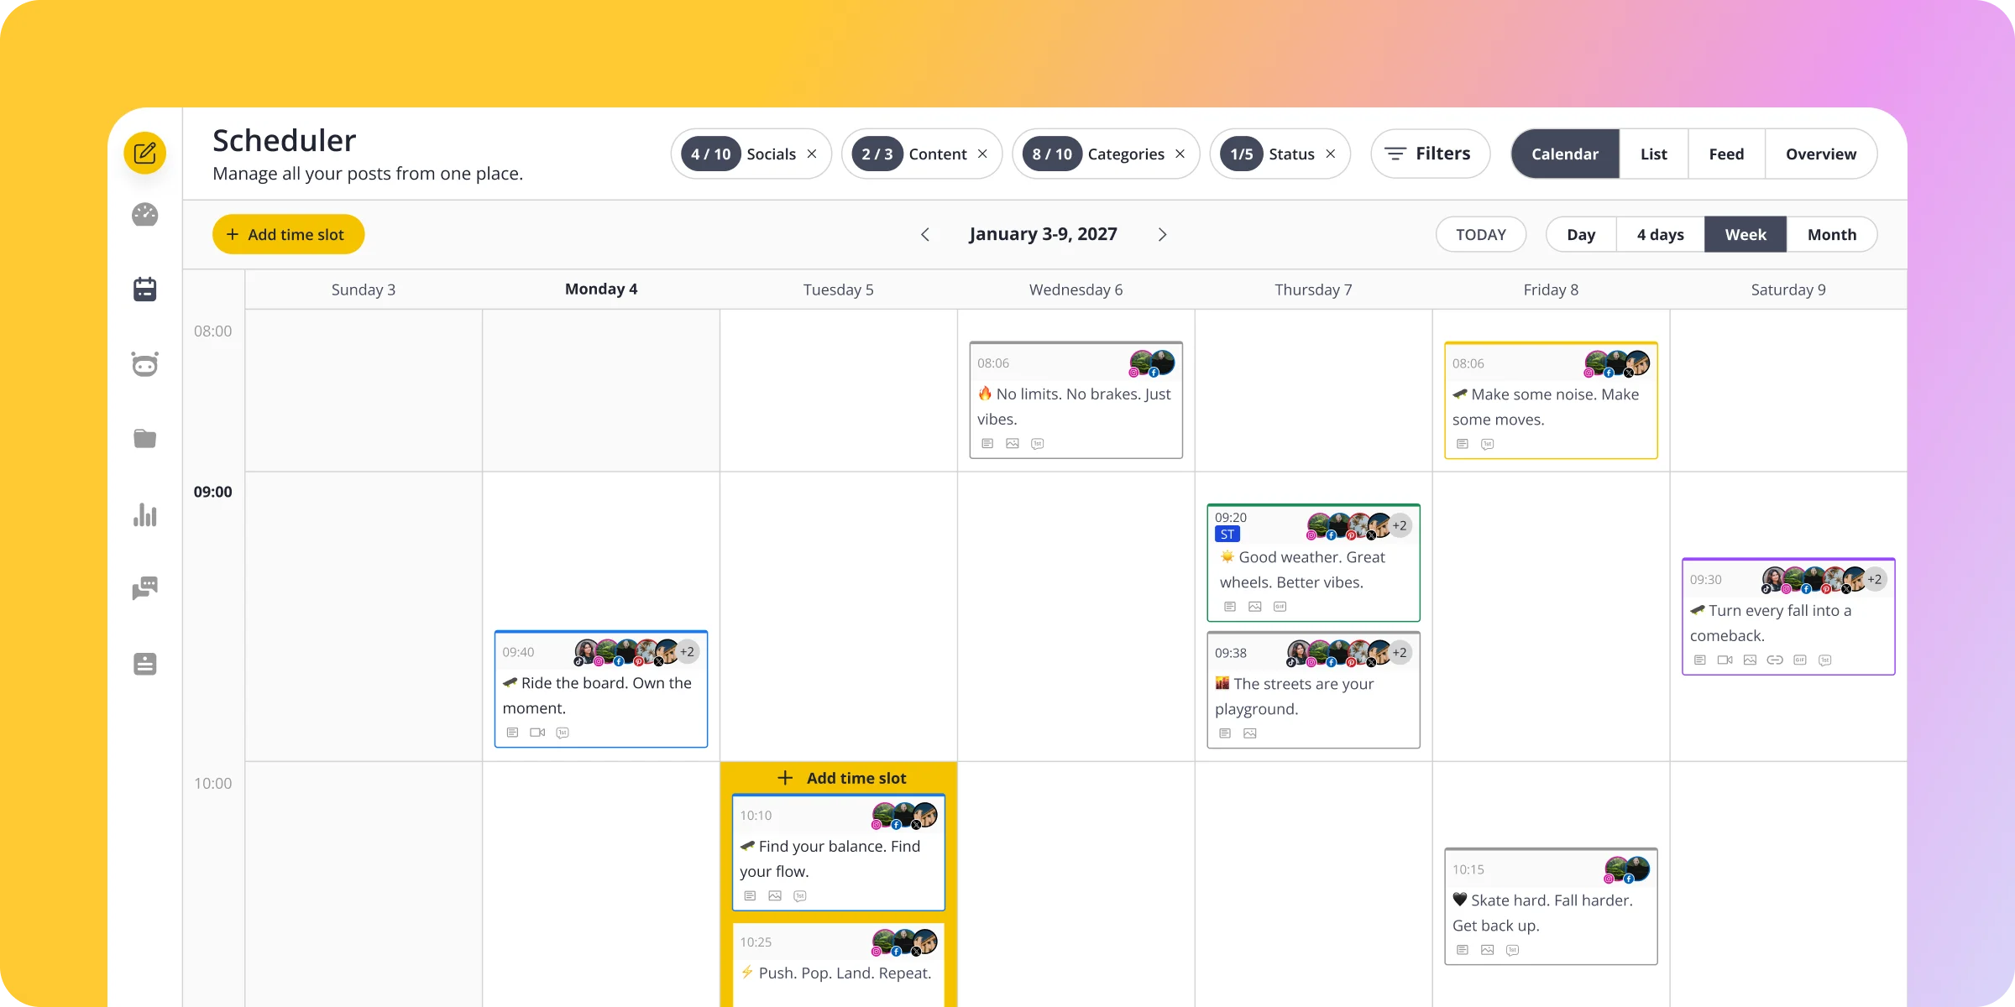Open the 'No limits. No brakes' post

point(1076,400)
